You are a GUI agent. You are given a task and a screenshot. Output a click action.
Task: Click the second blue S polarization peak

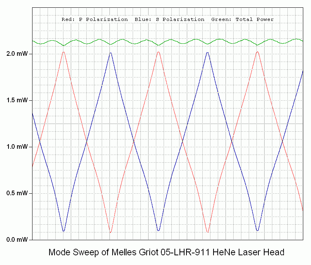click(x=208, y=52)
